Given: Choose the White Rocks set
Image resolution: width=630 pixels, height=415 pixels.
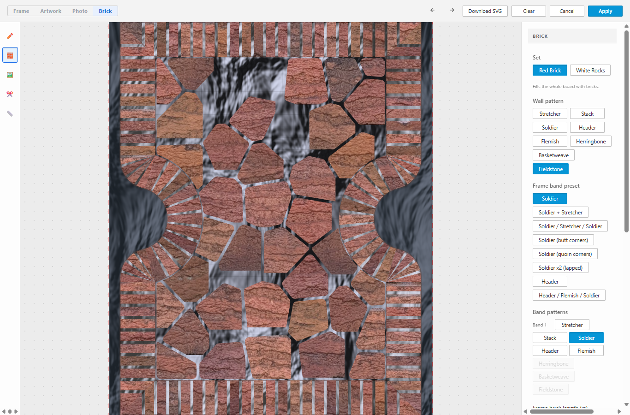Looking at the screenshot, I should point(590,70).
